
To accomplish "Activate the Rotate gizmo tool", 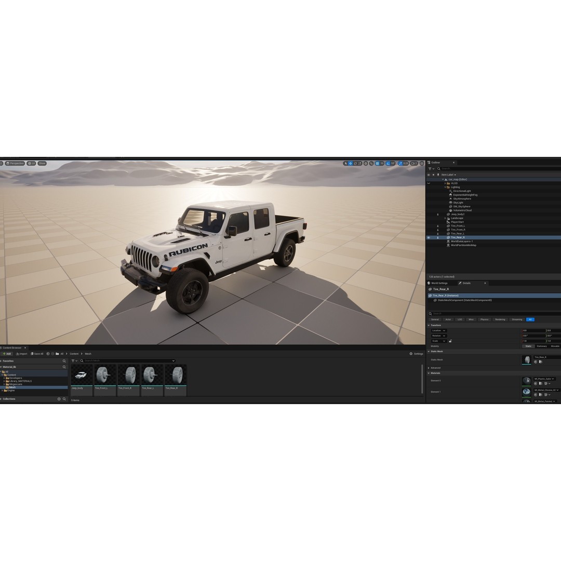I will [355, 164].
